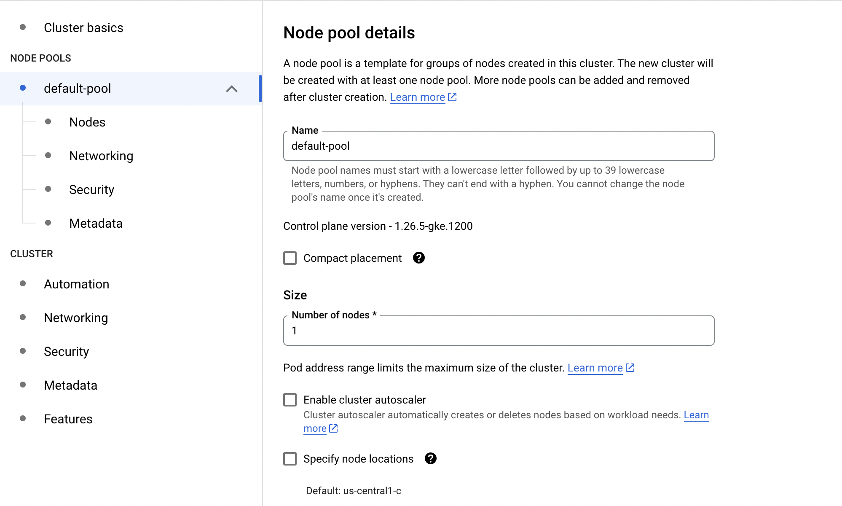
Task: Click the node pool Name field
Action: click(x=499, y=146)
